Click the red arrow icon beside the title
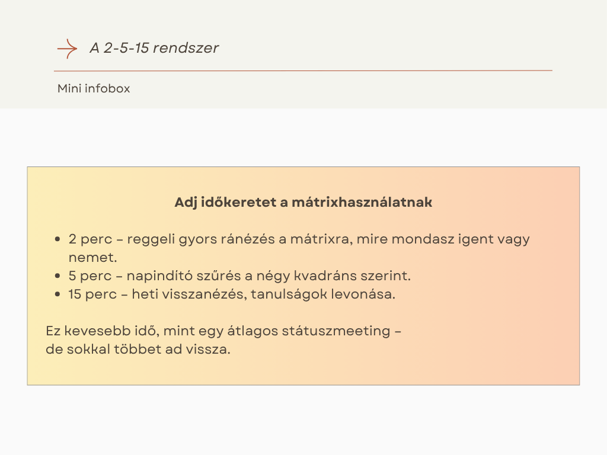This screenshot has height=455, width=607. coord(67,48)
